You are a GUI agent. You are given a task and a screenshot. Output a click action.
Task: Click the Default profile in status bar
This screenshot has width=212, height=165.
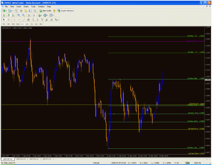tap(96, 163)
